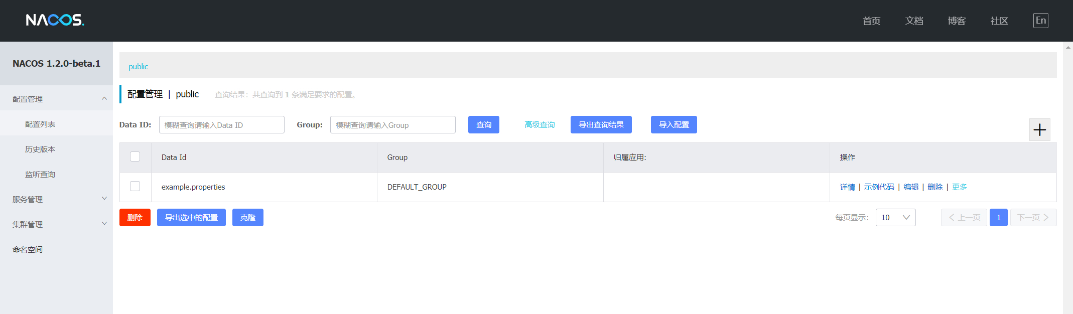Expand the 服务管理 sidebar section
This screenshot has height=314, width=1073.
coord(56,199)
